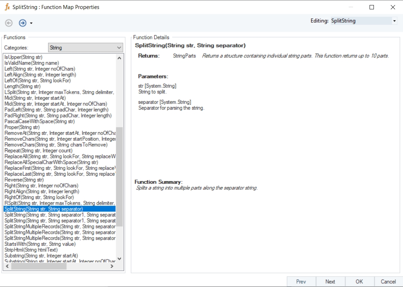The image size is (403, 287).
Task: Click the forward navigation arrow icon
Action: [23, 23]
